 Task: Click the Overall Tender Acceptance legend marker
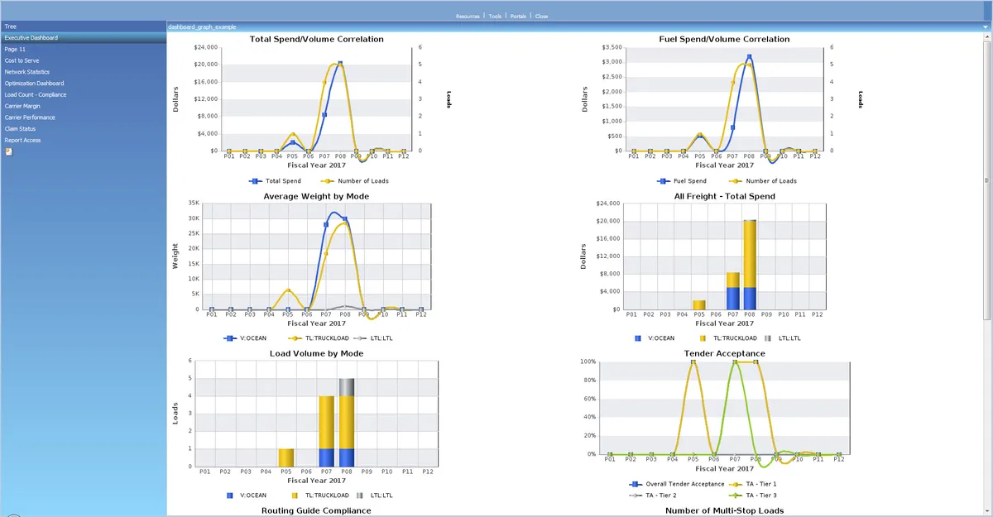636,484
